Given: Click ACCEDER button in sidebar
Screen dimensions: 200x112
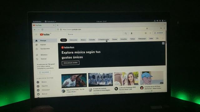Looking at the screenshot, I should 44,72.
